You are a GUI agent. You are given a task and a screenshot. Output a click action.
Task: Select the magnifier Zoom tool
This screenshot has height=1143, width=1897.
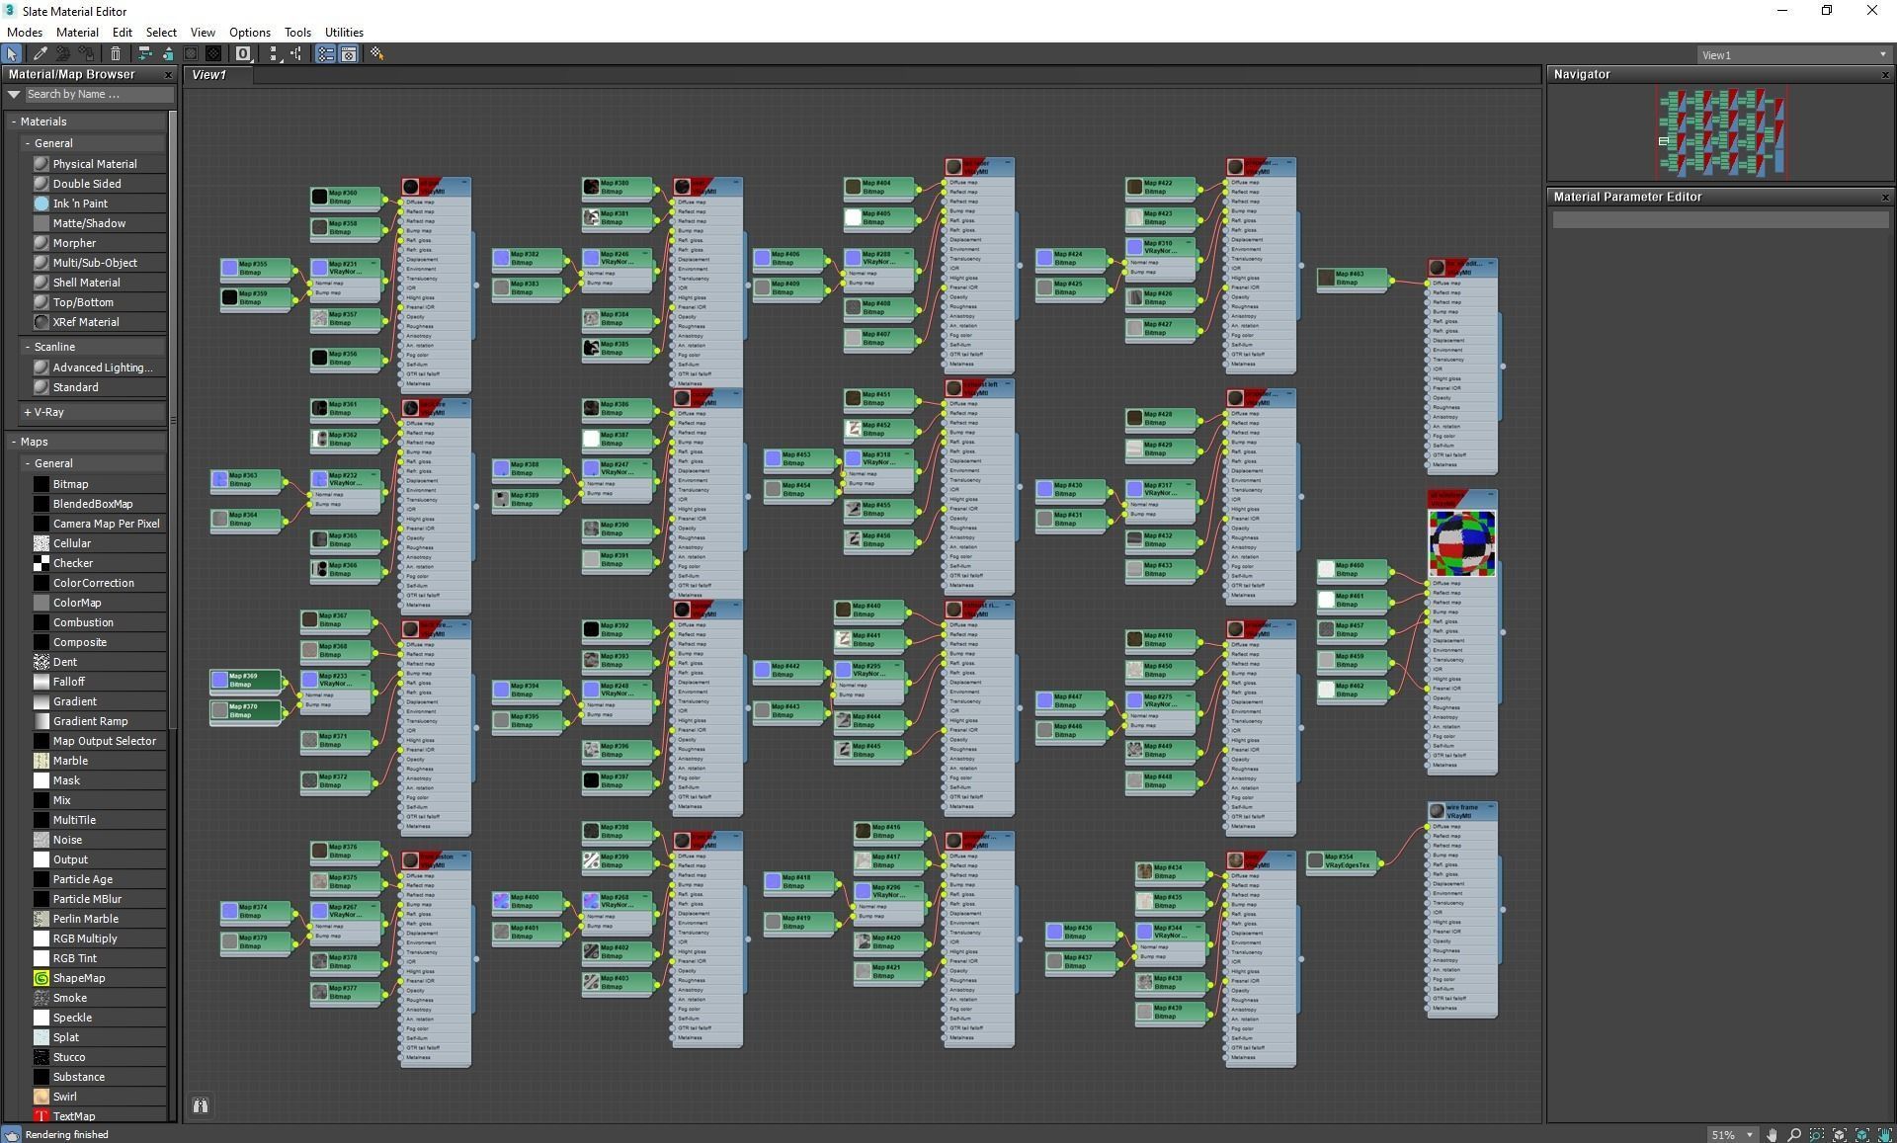pos(1794,1135)
